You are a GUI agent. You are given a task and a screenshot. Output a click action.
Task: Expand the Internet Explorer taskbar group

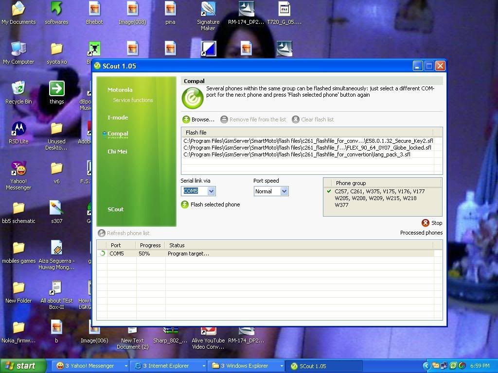coord(204,366)
